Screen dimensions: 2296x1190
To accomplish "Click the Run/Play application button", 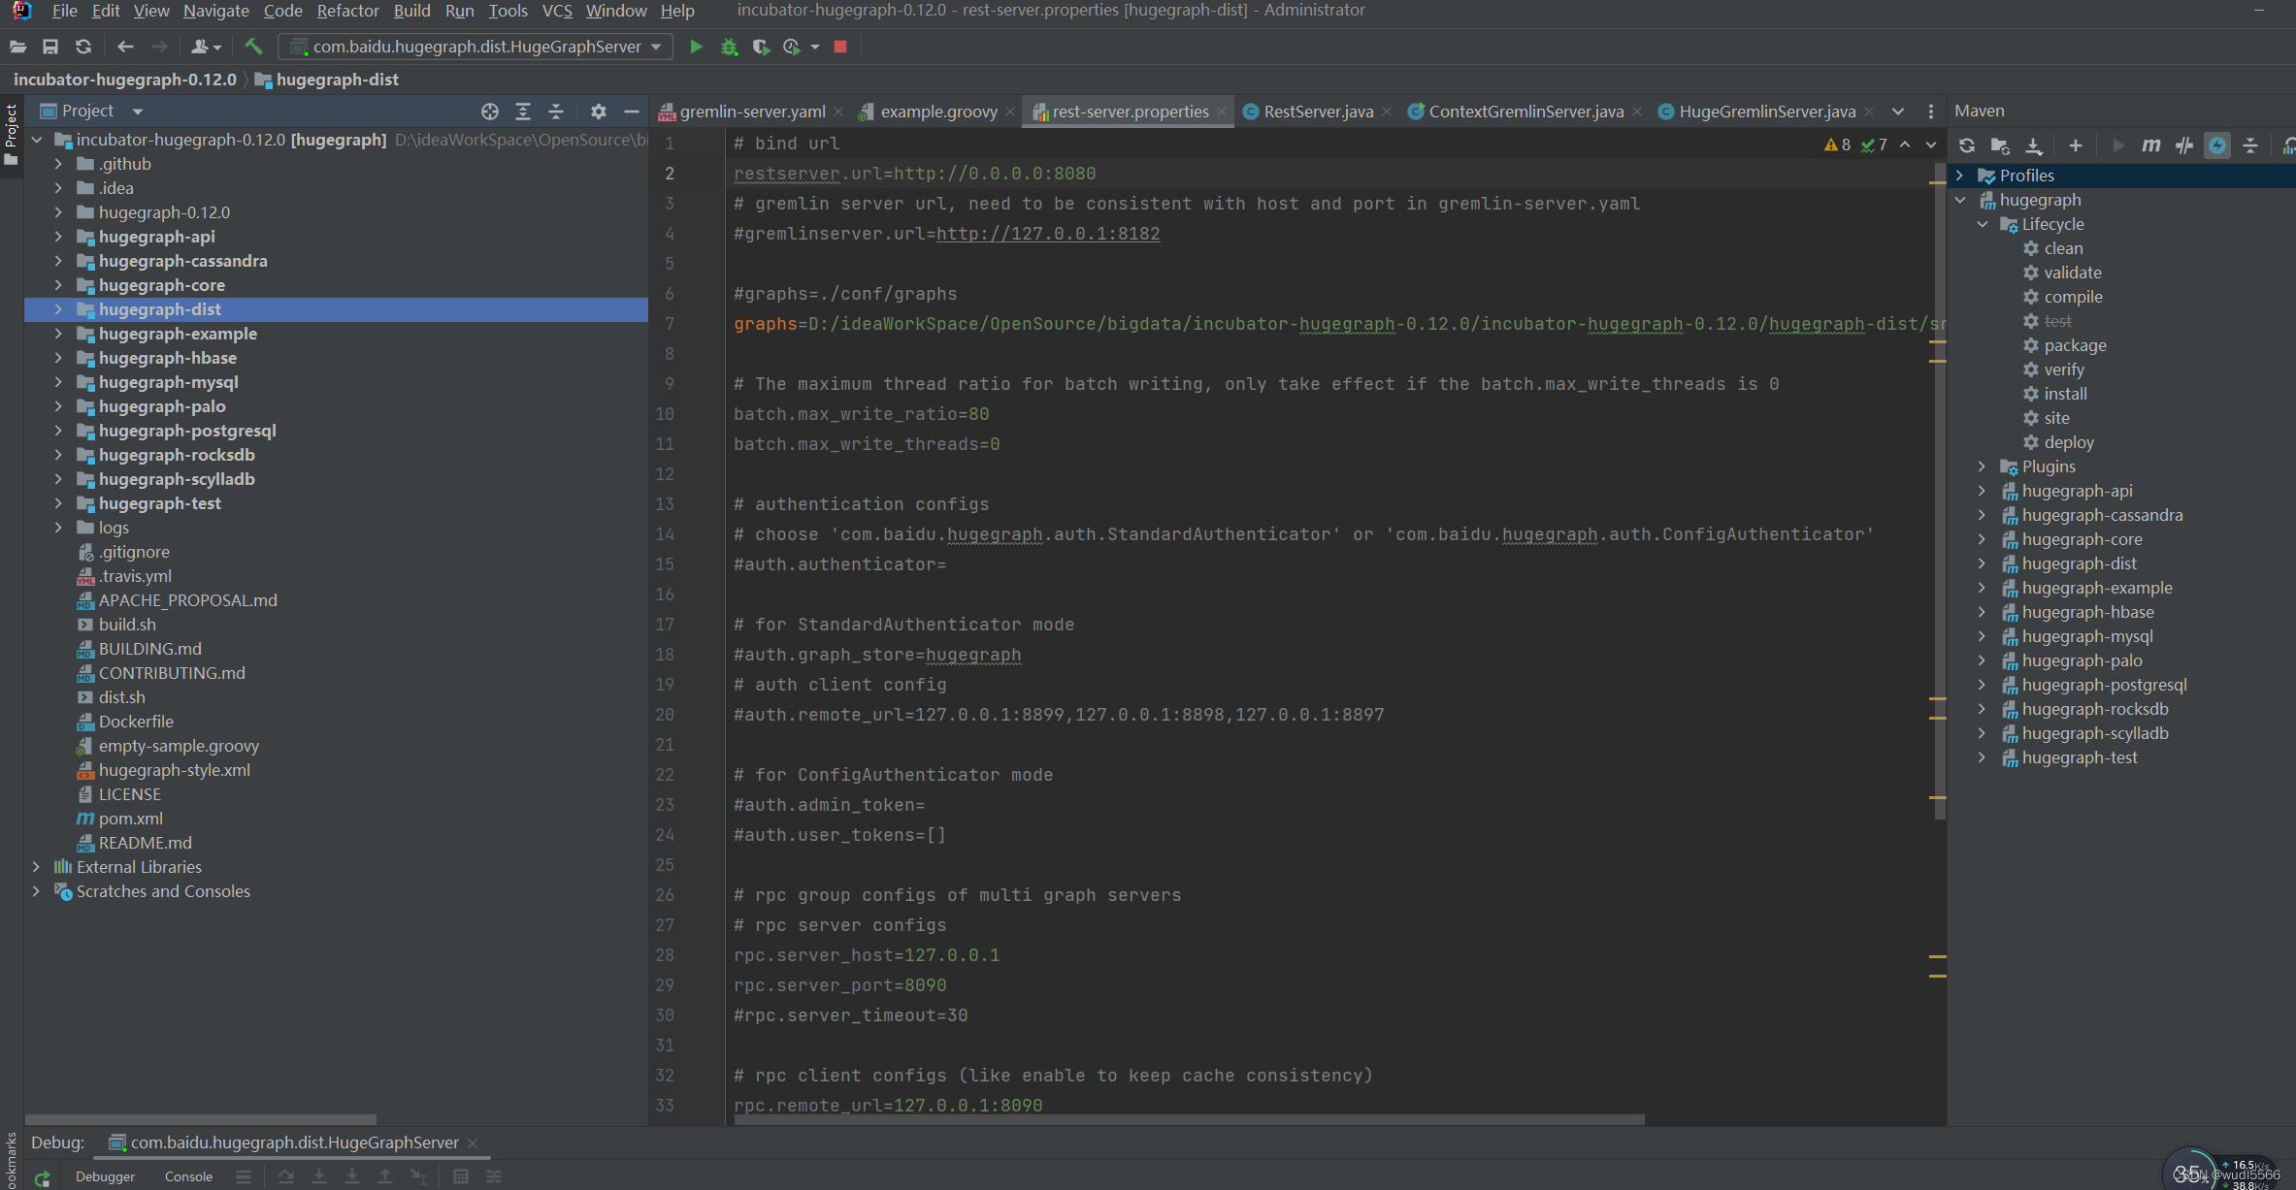I will pos(696,46).
